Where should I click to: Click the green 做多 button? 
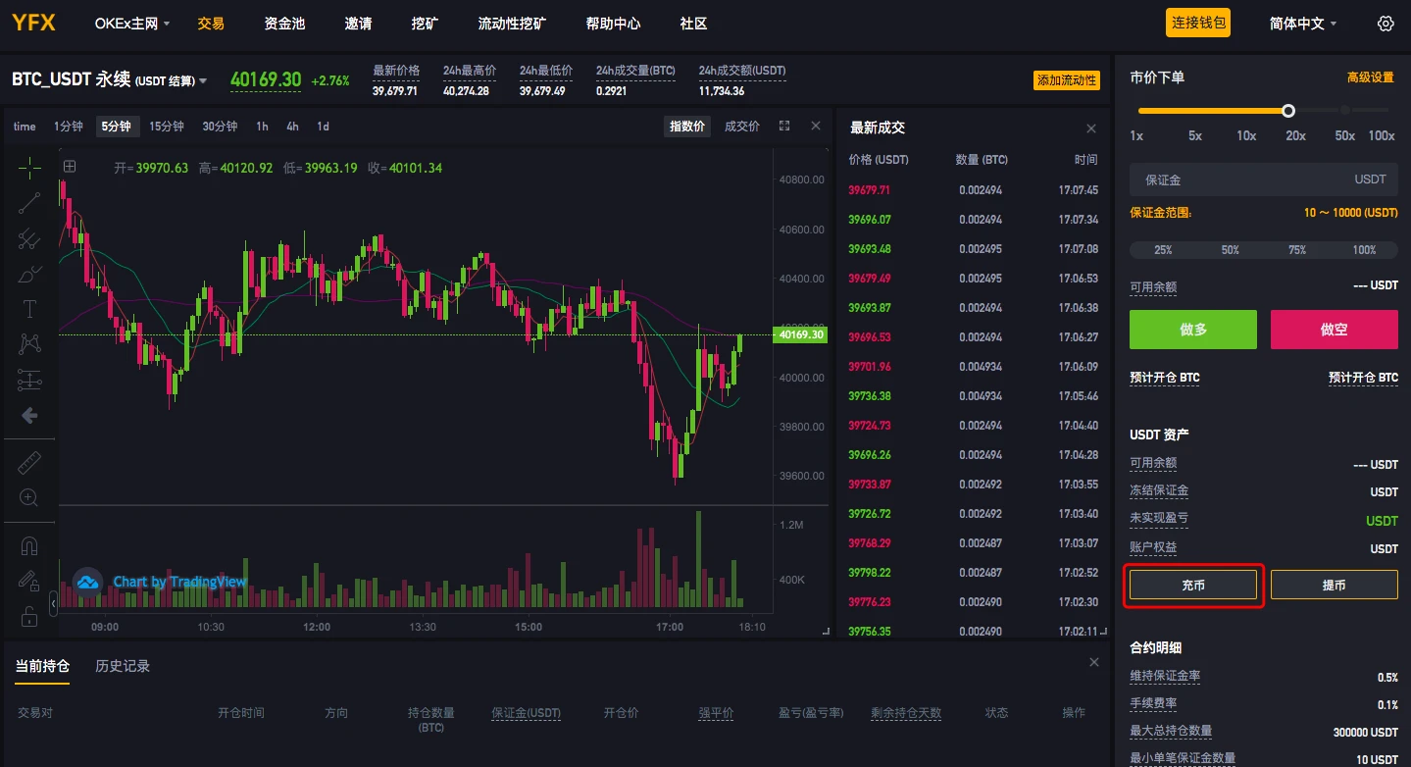tap(1193, 330)
